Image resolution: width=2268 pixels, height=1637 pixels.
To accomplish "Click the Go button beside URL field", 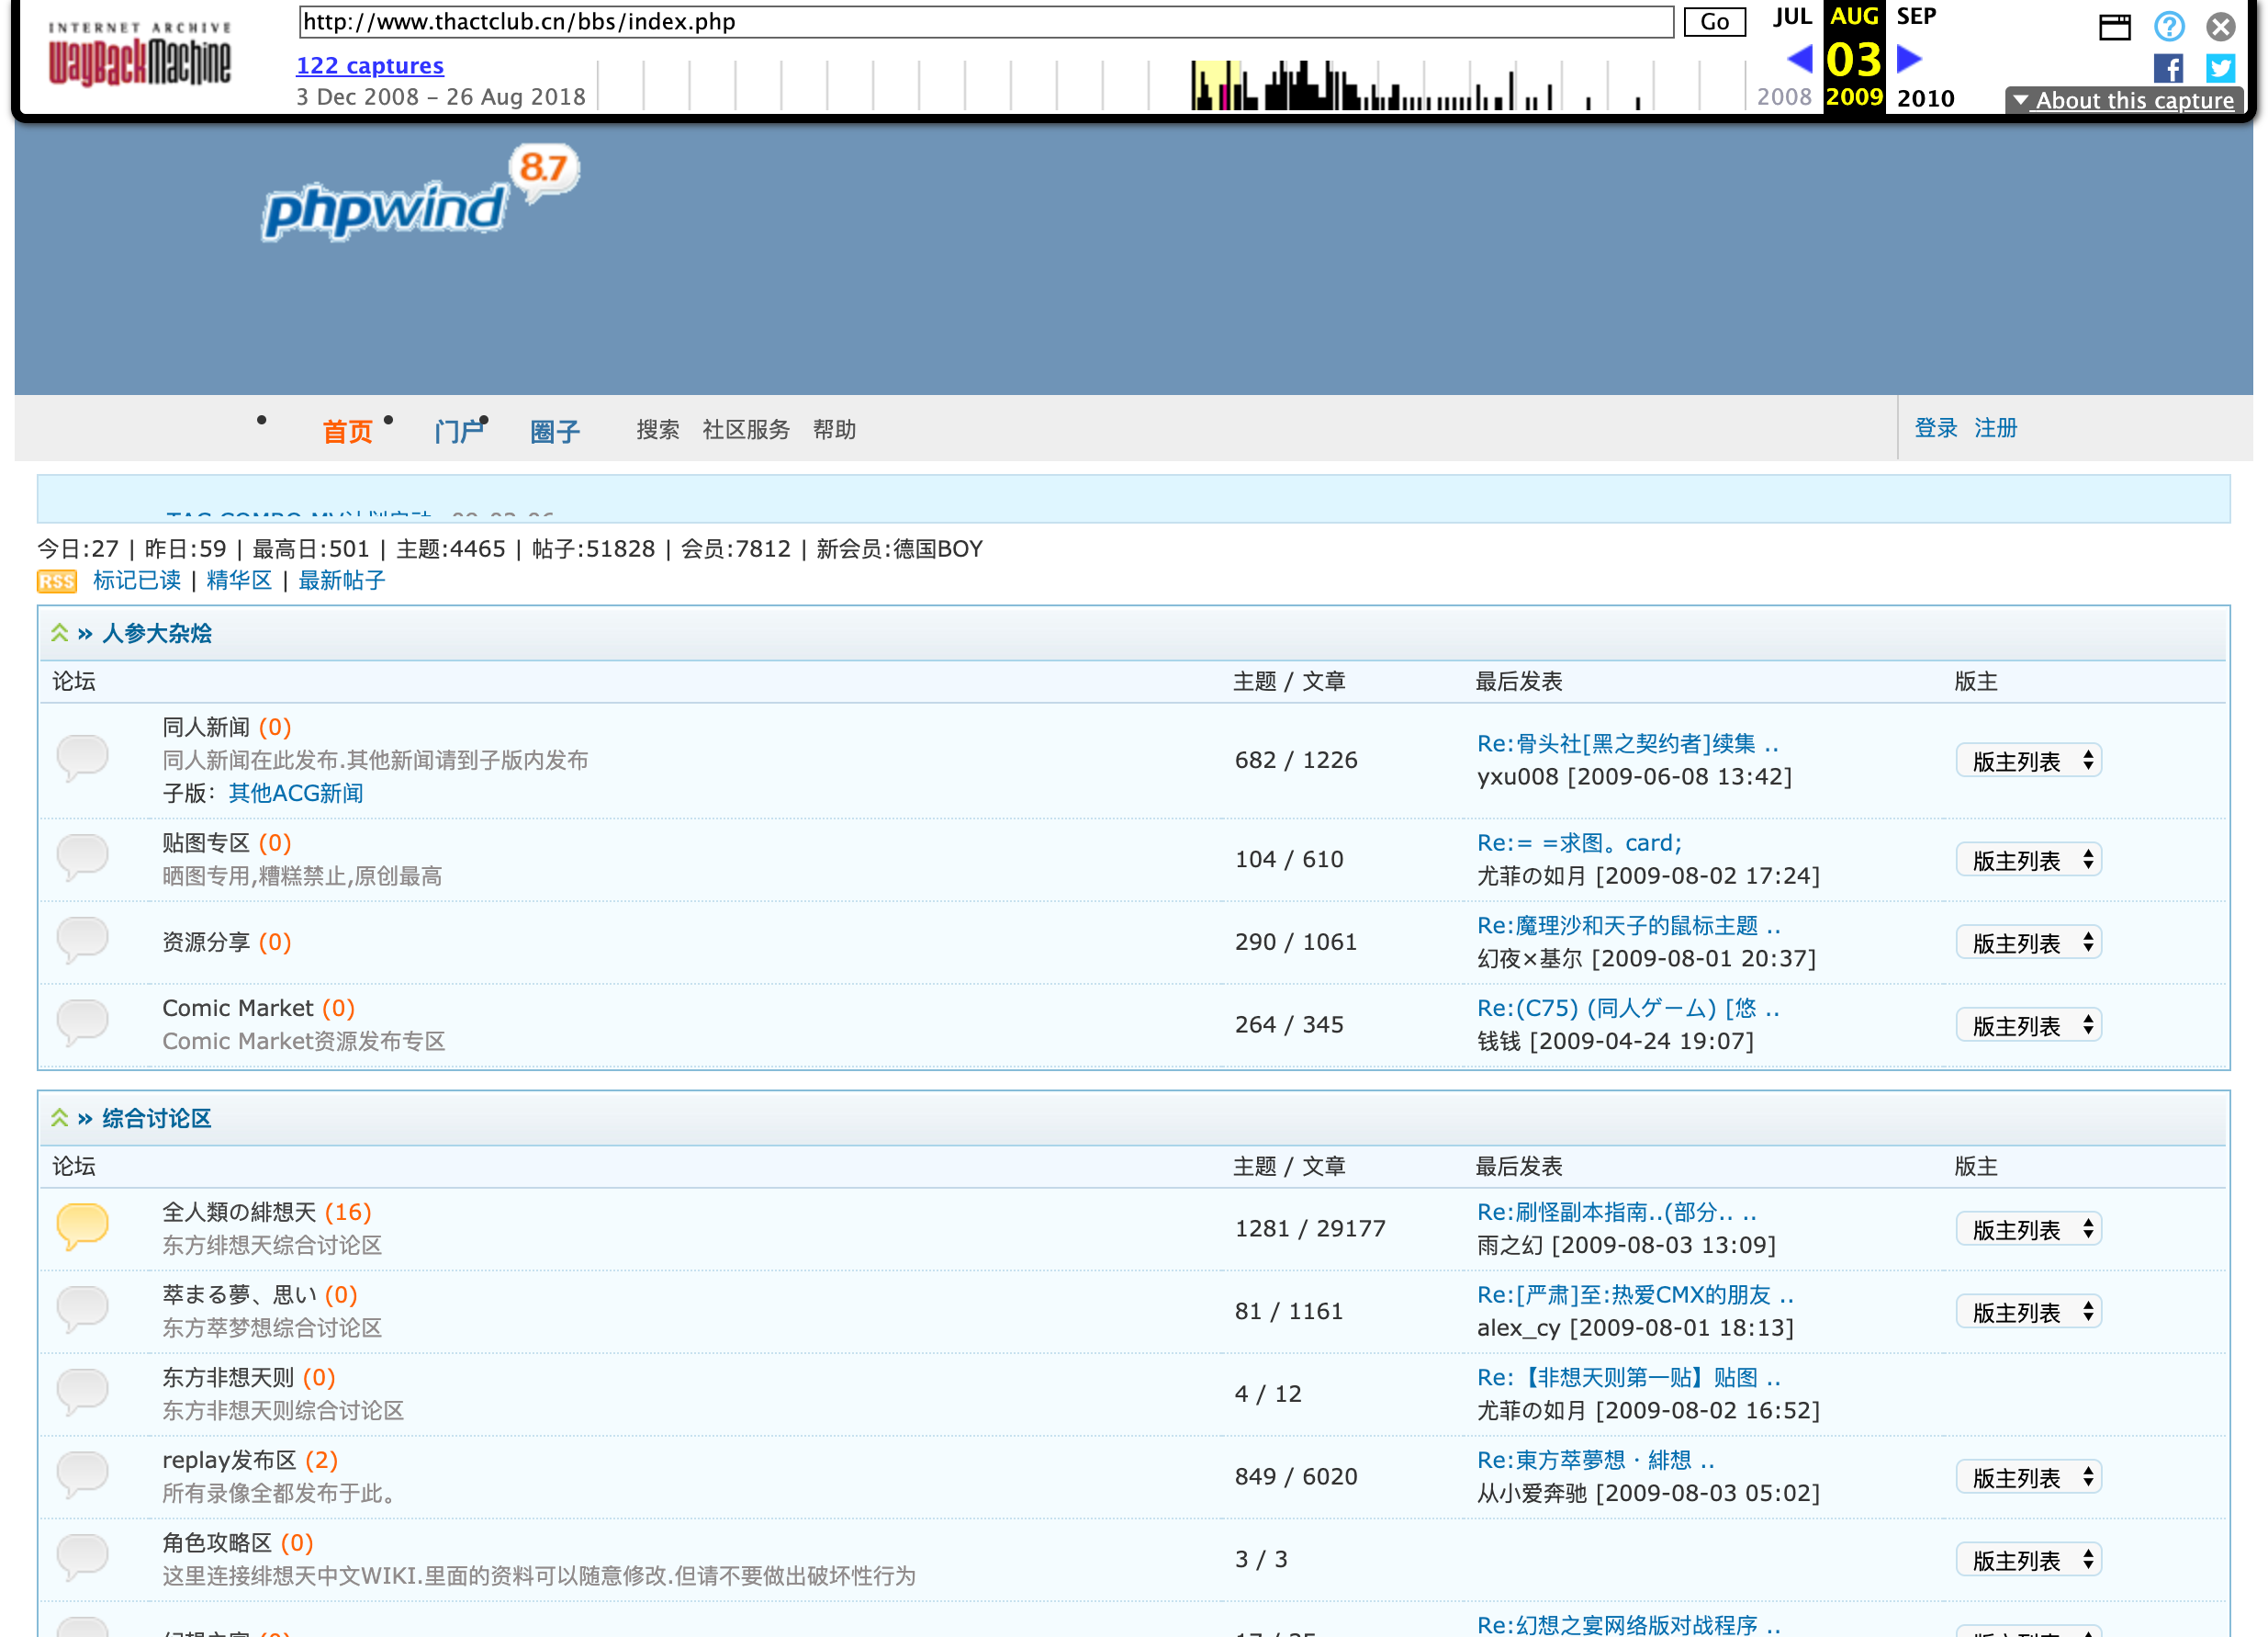I will point(1714,22).
